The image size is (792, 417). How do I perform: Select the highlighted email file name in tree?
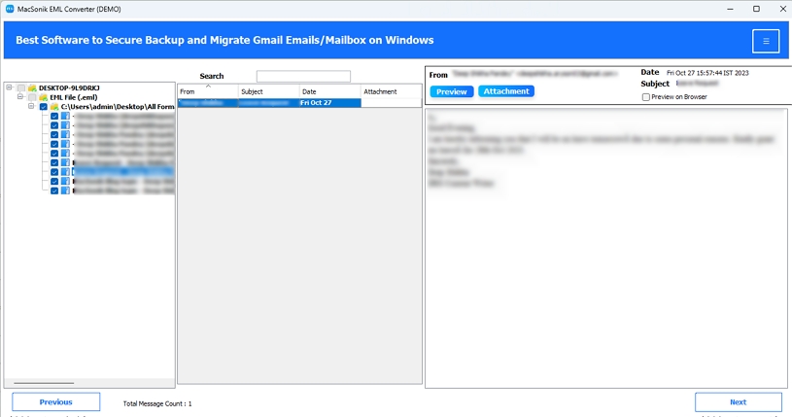(x=122, y=172)
